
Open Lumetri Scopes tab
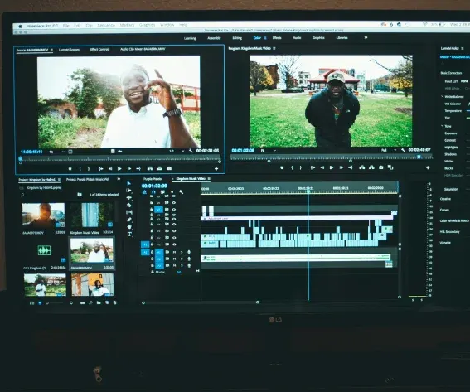70,50
